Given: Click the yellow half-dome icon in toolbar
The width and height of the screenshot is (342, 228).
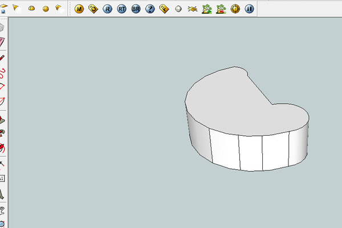Looking at the screenshot, I should coord(32,9).
